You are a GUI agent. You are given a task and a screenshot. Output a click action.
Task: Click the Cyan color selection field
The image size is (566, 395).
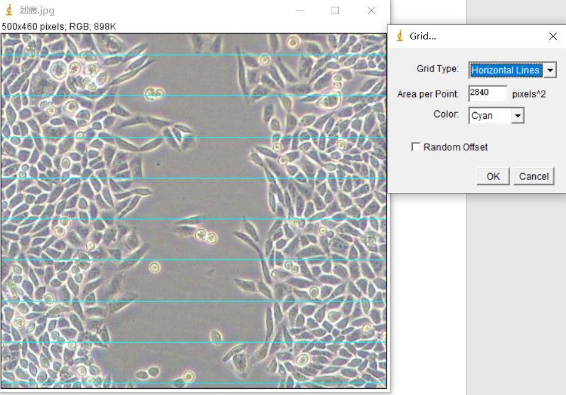(x=490, y=116)
